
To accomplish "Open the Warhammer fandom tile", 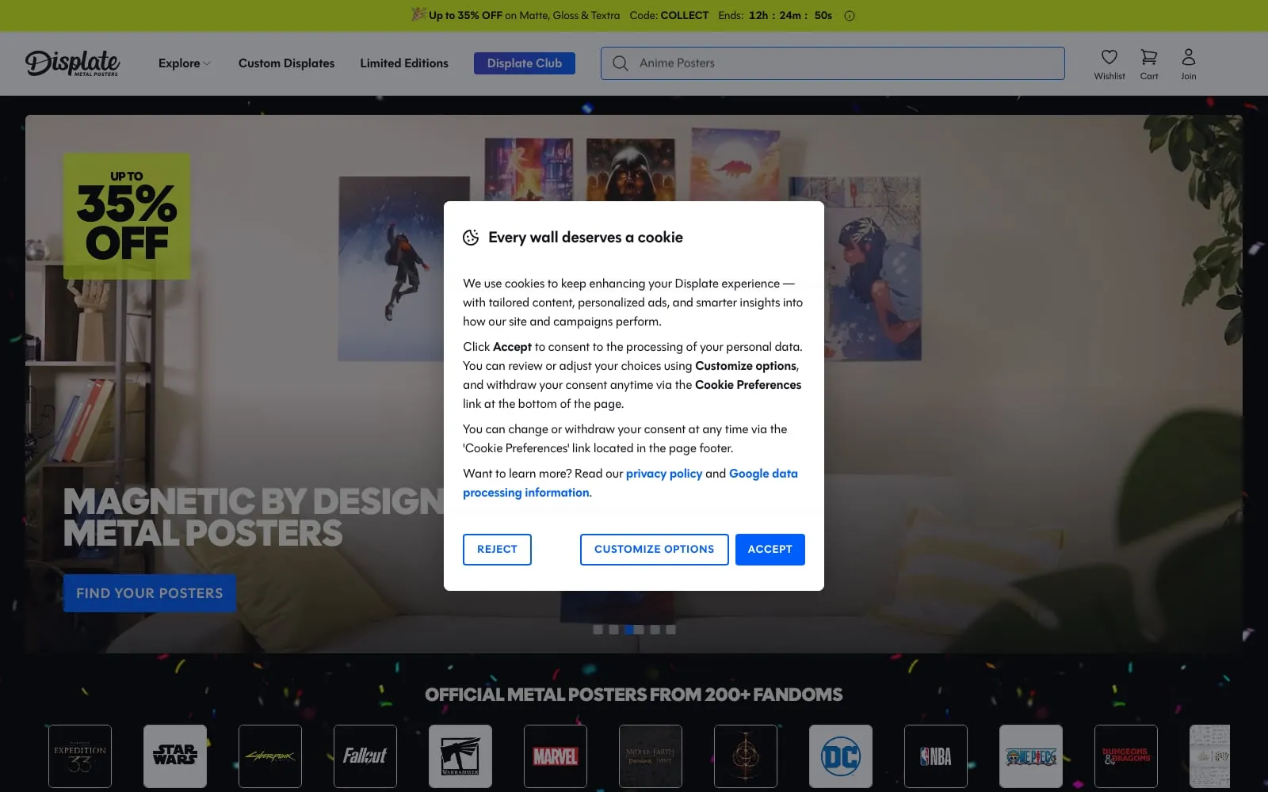I will 460,756.
